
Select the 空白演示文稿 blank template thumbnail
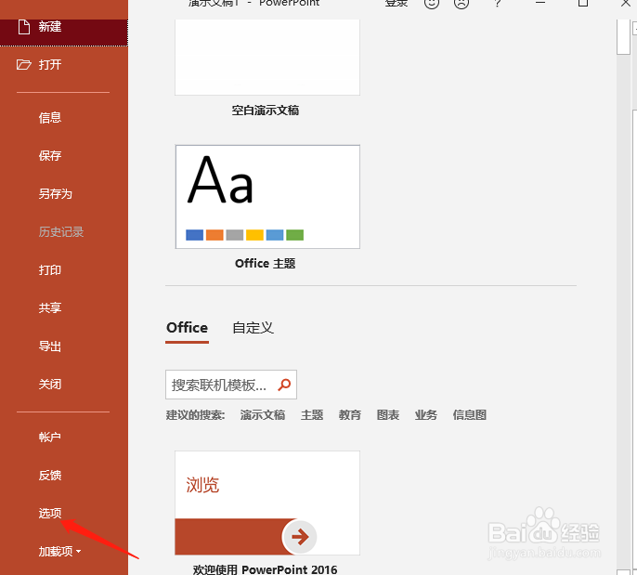267,57
